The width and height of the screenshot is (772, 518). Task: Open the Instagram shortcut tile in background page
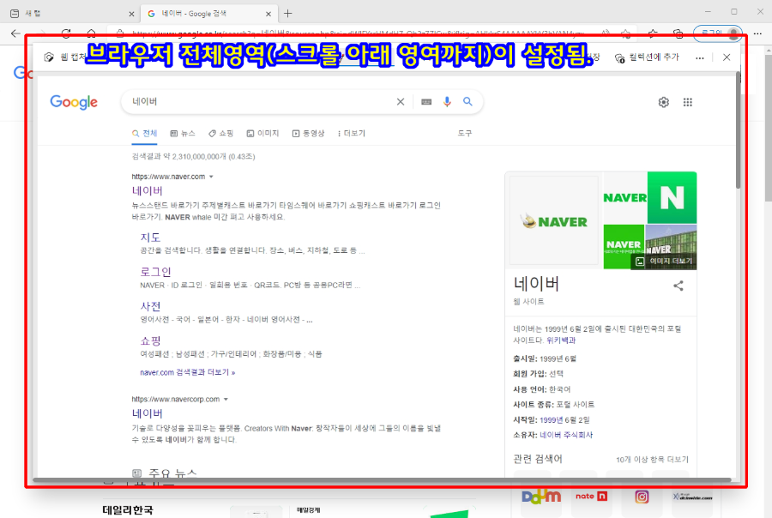pos(642,497)
